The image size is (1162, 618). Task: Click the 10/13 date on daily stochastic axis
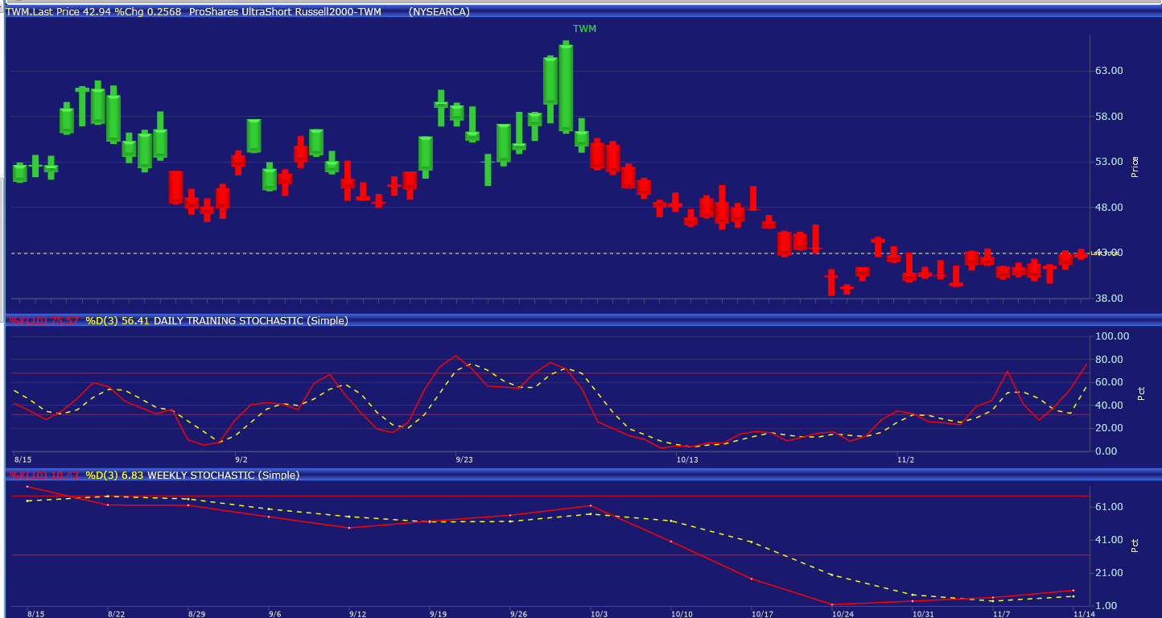[687, 459]
